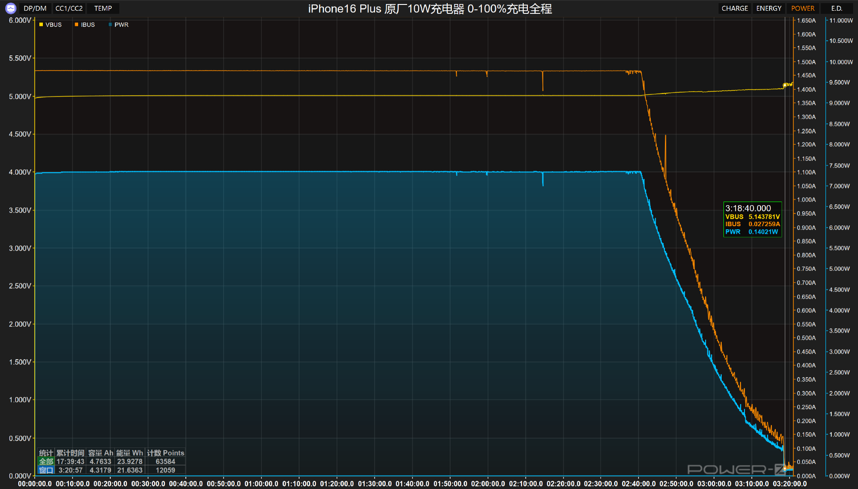This screenshot has width=858, height=489.
Task: Click the points count 63584
Action: tap(165, 461)
